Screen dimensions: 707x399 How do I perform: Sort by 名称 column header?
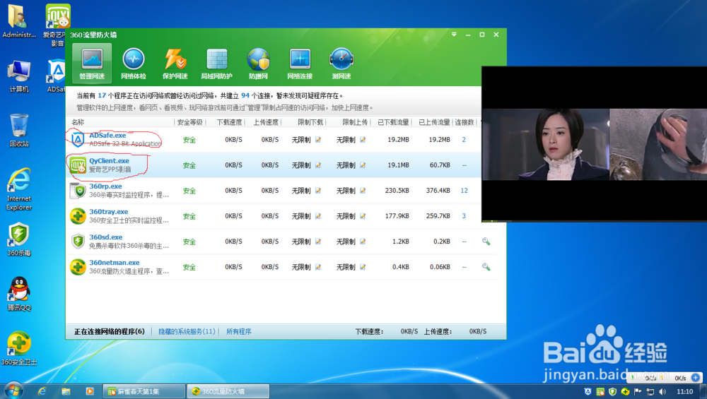pyautogui.click(x=78, y=122)
